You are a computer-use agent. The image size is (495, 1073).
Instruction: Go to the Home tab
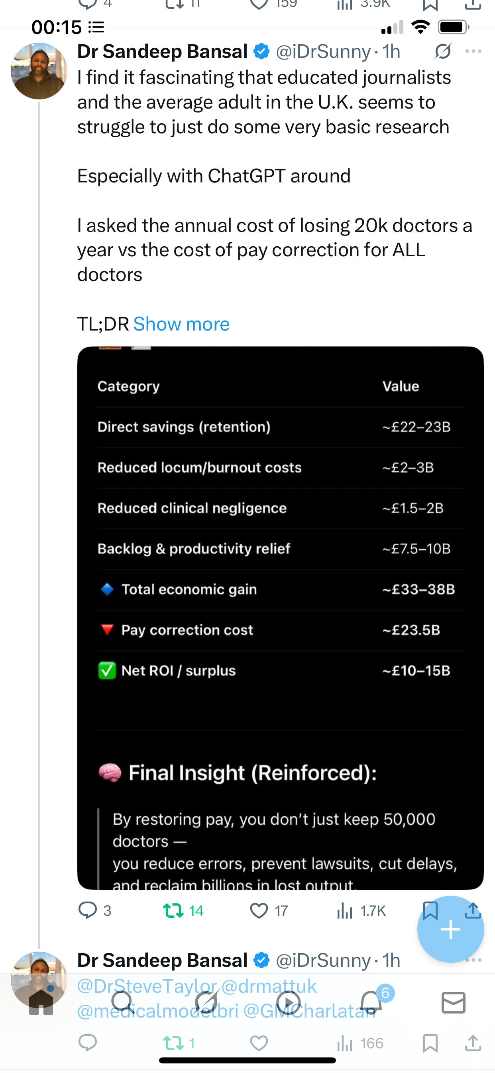coord(41,1003)
